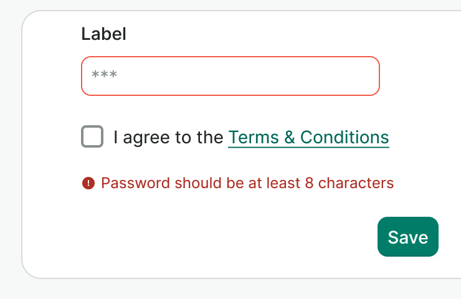
Task: Check the box beside I agree
Action: (92, 136)
